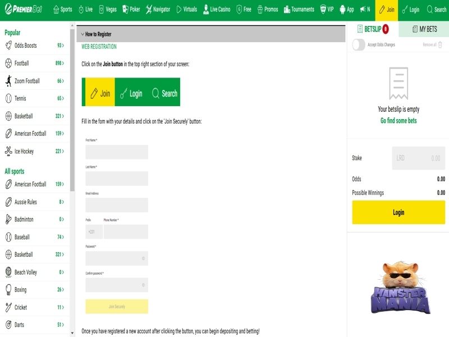This screenshot has height=337, width=449.
Task: Click the Stake amount field
Action: (x=419, y=158)
